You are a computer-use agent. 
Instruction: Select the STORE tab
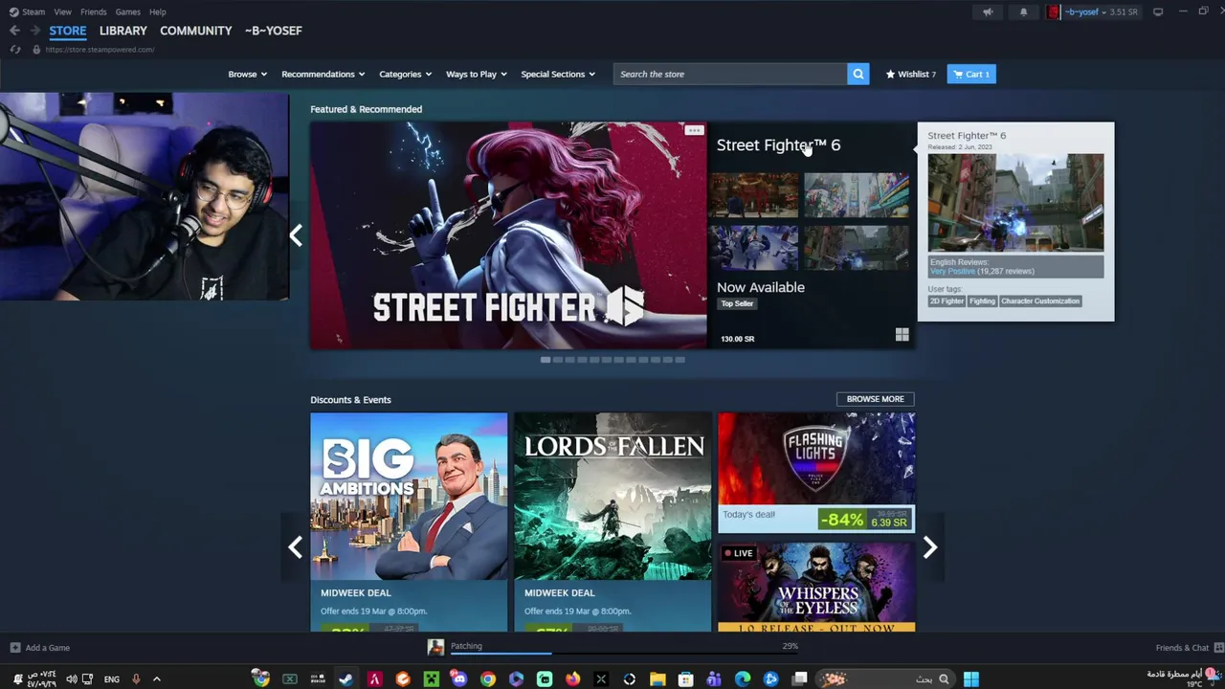[x=68, y=31]
